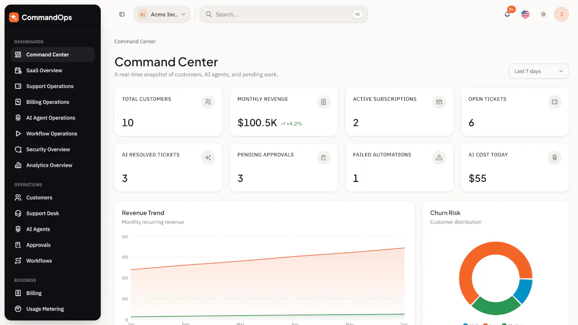
Task: Open AI Agent Operations dashboard
Action: 52,118
